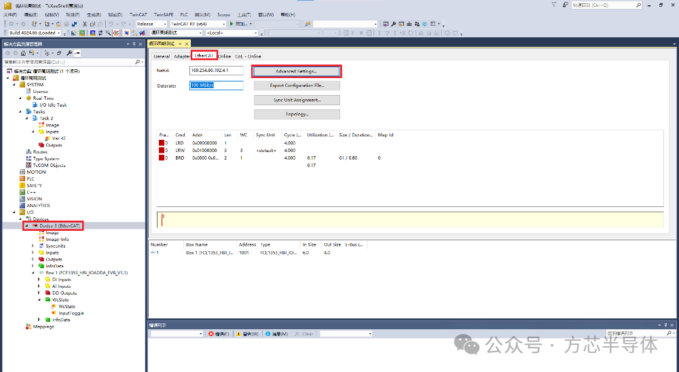This screenshot has height=372, width=679.
Task: Collapse the WcState folder node
Action: click(x=39, y=299)
